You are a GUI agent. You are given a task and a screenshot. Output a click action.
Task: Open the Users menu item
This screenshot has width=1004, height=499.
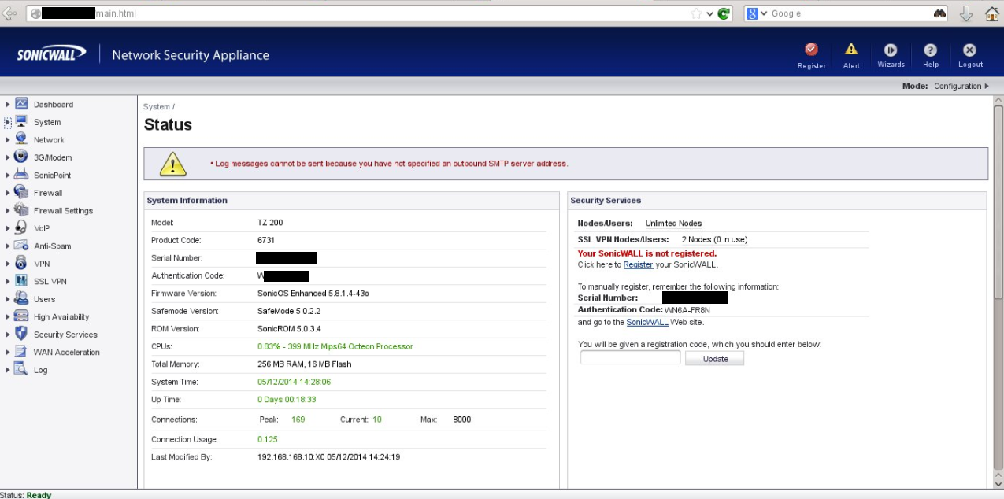click(44, 299)
